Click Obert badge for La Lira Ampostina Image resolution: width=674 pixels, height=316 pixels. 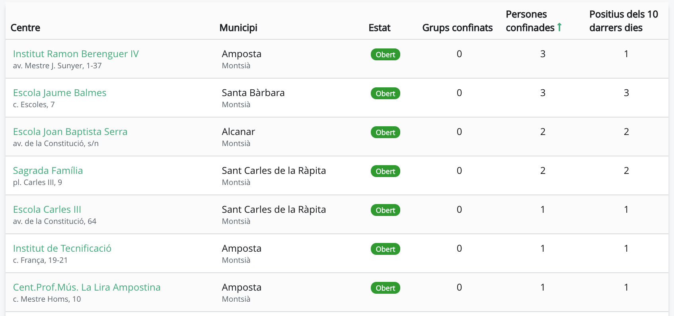click(x=385, y=288)
